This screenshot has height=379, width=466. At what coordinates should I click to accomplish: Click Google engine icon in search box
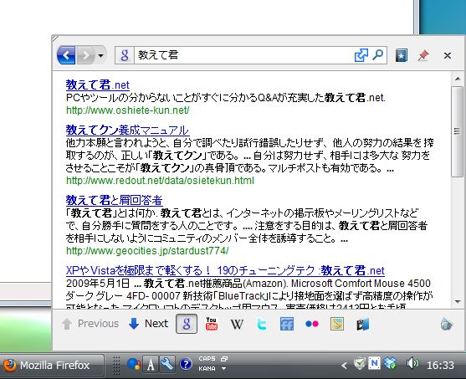(125, 55)
